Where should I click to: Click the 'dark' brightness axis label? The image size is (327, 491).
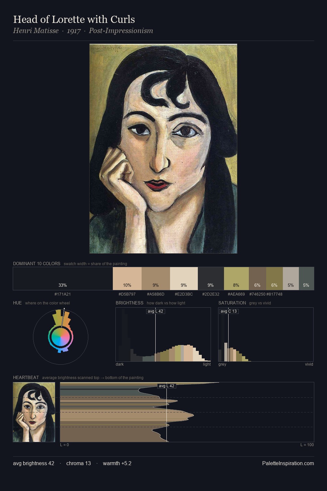120,364
